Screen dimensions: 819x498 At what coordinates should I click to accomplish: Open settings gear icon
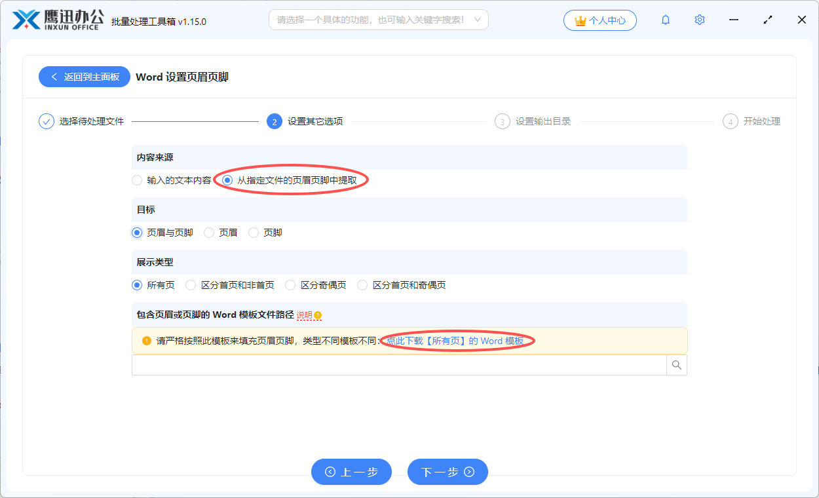[700, 20]
